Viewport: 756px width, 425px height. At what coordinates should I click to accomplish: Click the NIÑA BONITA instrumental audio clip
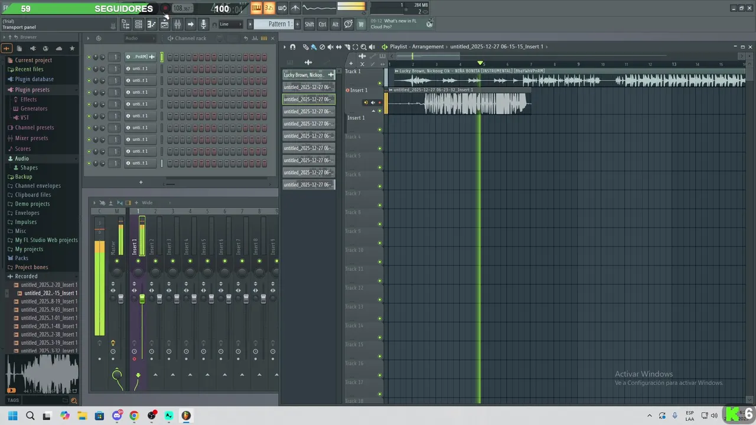[x=569, y=79]
